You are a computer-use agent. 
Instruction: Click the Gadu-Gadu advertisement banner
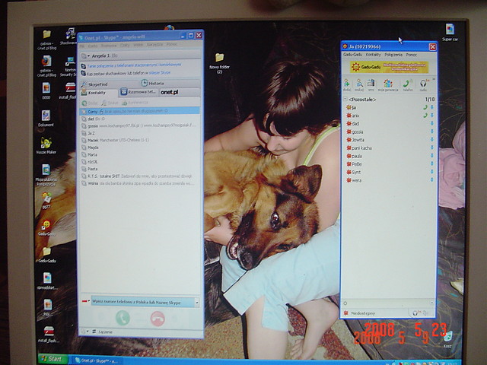[x=389, y=67]
